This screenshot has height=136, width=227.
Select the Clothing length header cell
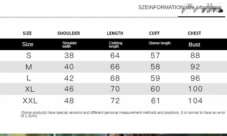point(116,45)
